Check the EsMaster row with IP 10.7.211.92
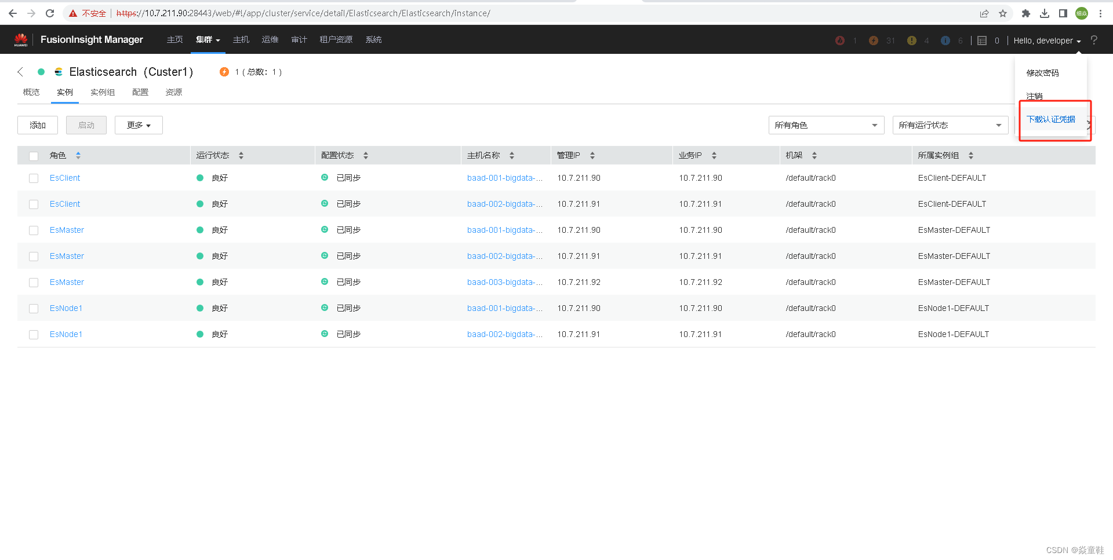Viewport: 1113px width, 560px height. 34,283
